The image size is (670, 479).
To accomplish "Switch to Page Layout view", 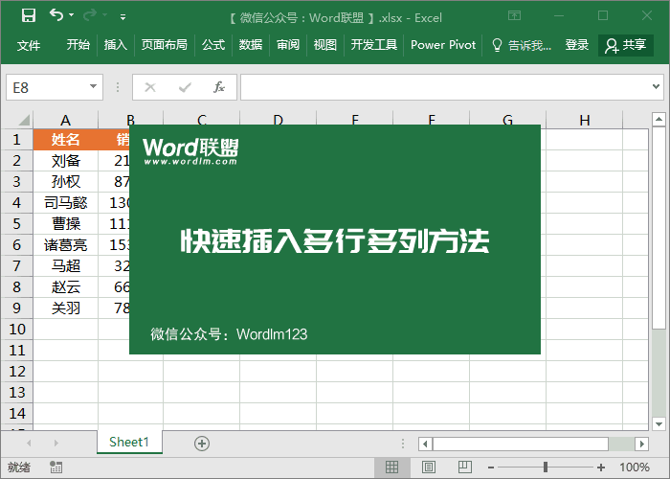I will [x=426, y=468].
